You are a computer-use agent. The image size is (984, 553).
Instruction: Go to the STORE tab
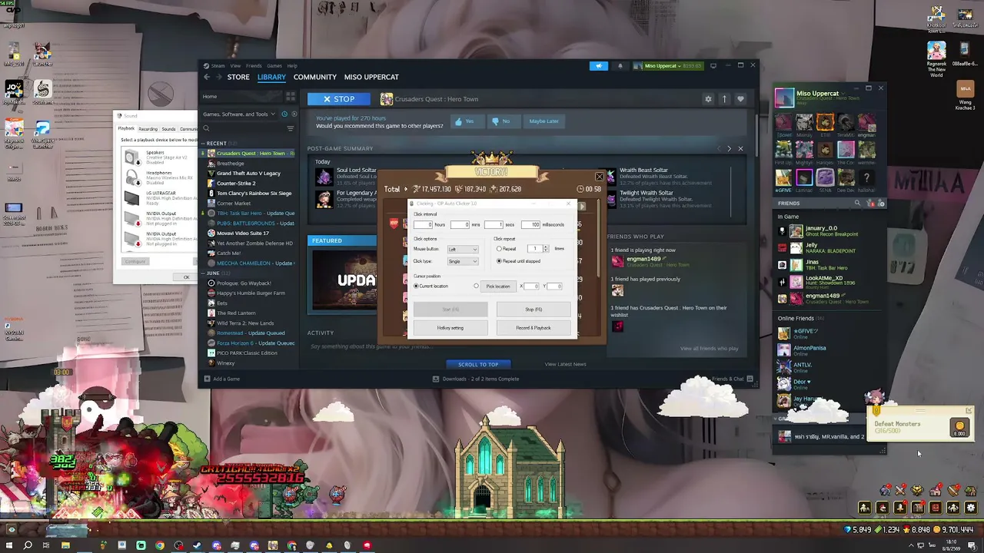coord(238,77)
